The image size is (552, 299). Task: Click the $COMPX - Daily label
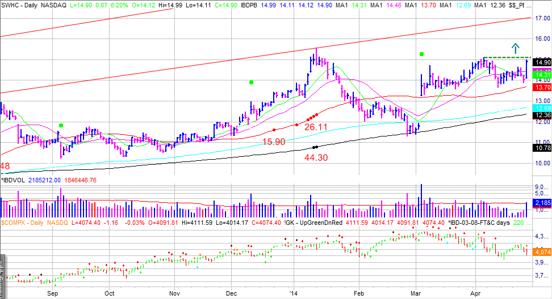pos(22,223)
